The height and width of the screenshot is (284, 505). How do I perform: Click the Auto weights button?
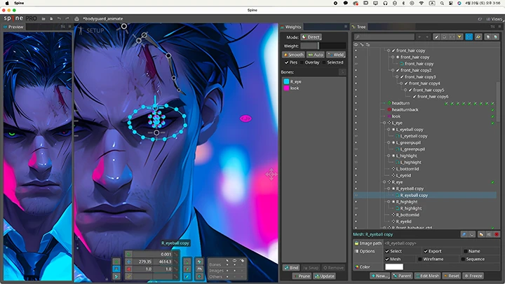(316, 55)
